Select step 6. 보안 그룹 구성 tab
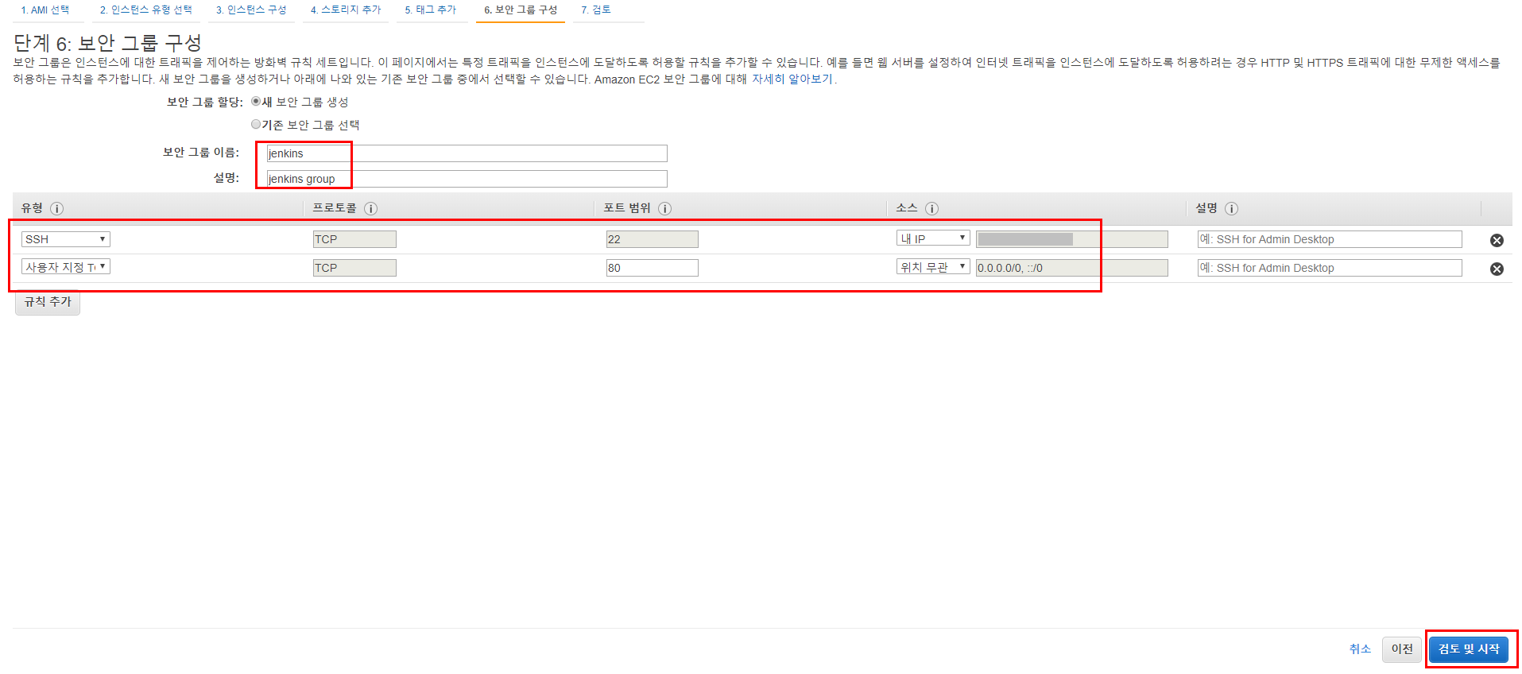 [x=521, y=10]
